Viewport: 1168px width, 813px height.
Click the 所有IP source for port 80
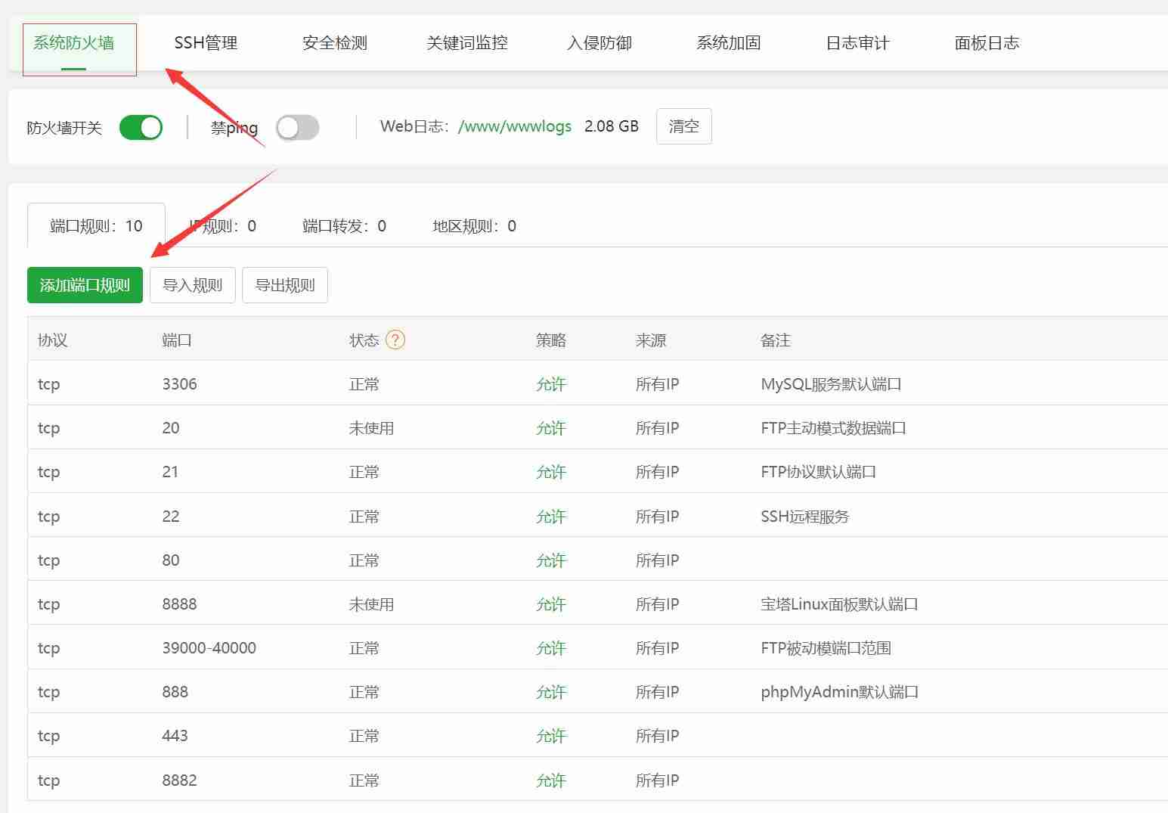(x=656, y=560)
